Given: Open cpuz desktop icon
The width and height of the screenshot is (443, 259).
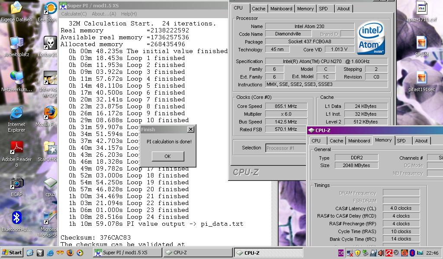Looking at the screenshot, I should point(50,187).
